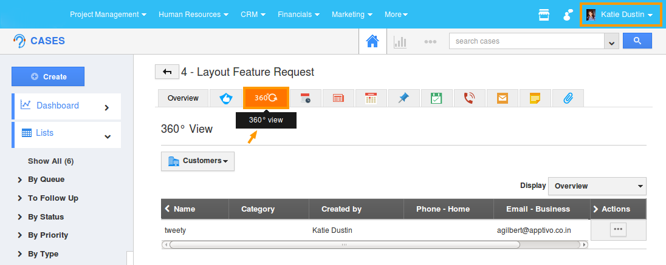Open the Project Management menu
Viewport: 666px width, 265px height.
108,14
